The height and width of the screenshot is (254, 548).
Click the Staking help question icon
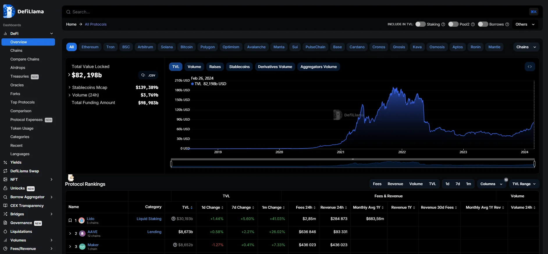click(443, 24)
